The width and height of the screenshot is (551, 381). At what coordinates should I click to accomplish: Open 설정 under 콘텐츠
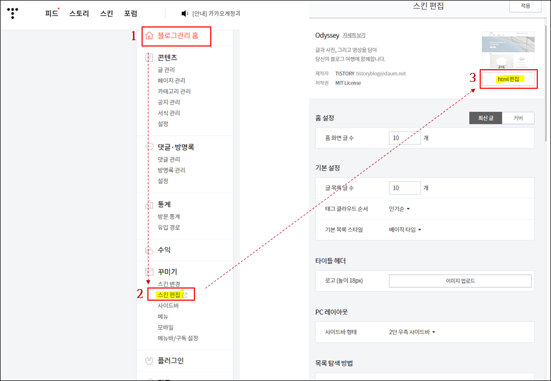163,124
